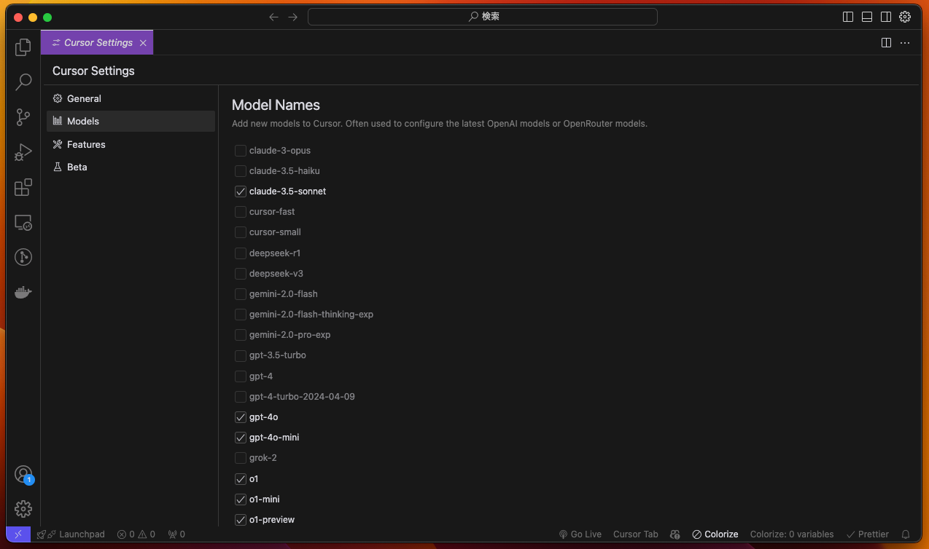The width and height of the screenshot is (929, 549).
Task: Open the Source Control view icon
Action: 23,117
